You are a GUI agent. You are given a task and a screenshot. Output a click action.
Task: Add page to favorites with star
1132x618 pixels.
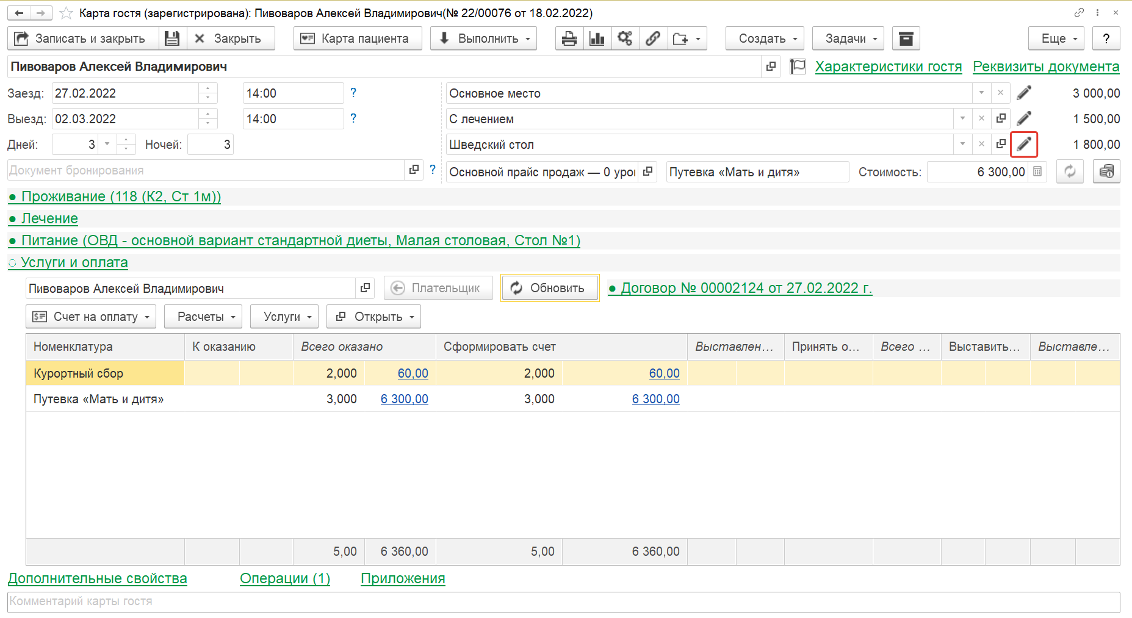pyautogui.click(x=66, y=13)
